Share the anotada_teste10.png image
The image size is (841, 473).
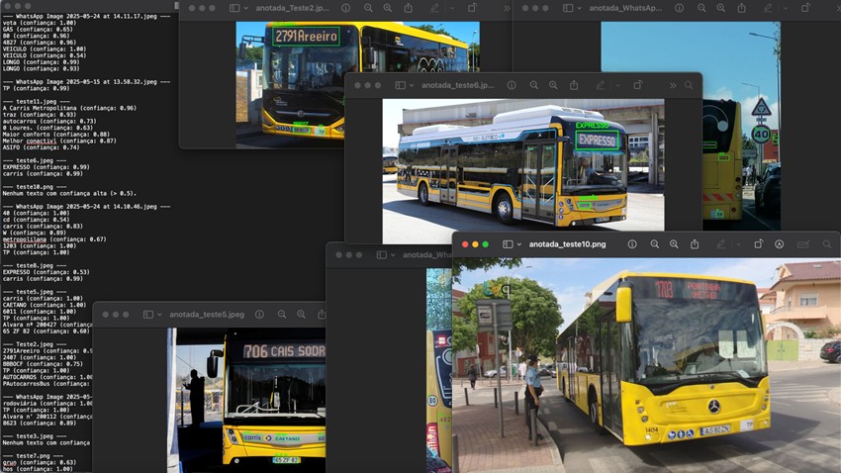695,244
